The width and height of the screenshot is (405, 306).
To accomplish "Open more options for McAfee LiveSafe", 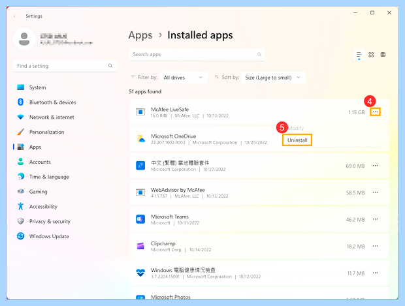I will [376, 112].
